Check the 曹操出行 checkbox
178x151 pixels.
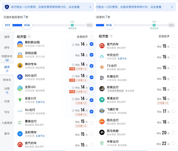point(91,123)
